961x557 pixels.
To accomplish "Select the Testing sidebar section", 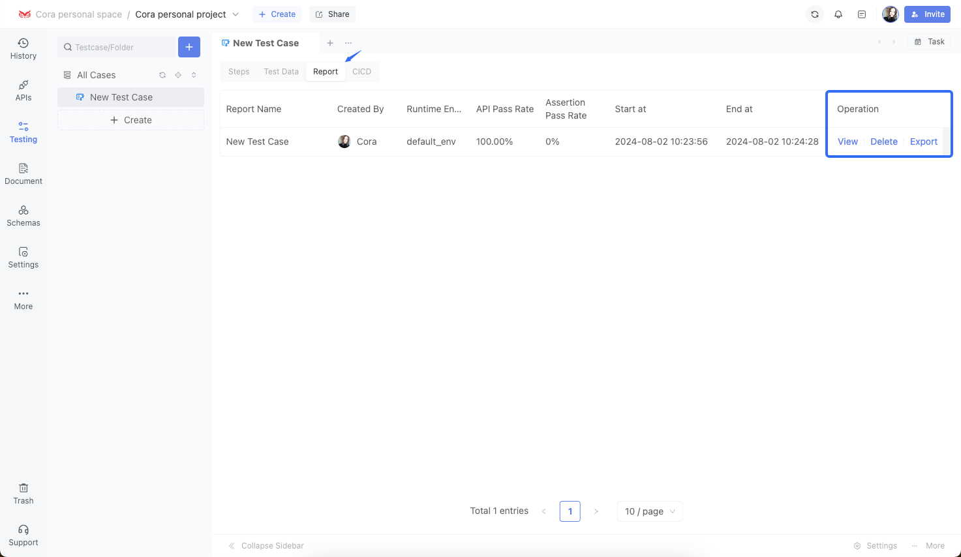I will click(x=23, y=132).
